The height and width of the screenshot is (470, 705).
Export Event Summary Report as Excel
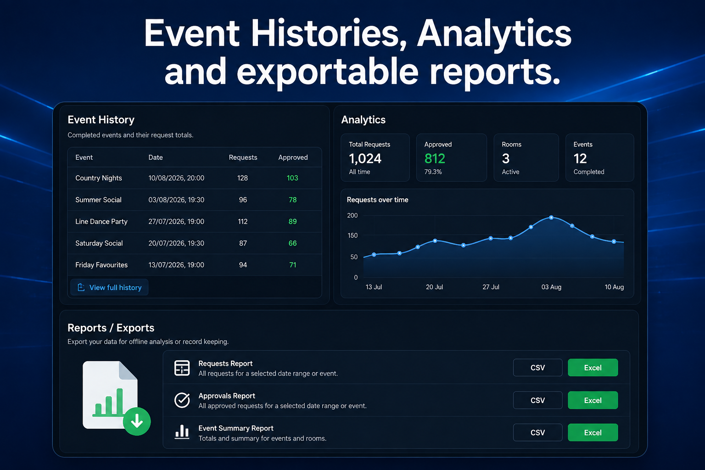pos(593,432)
